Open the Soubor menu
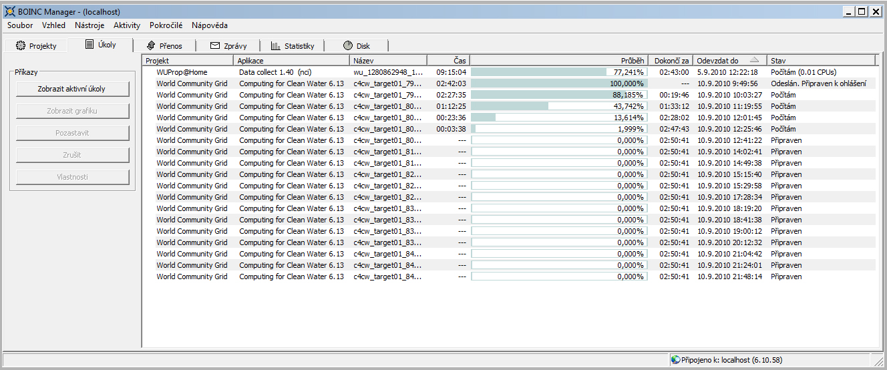The width and height of the screenshot is (887, 370). 20,25
